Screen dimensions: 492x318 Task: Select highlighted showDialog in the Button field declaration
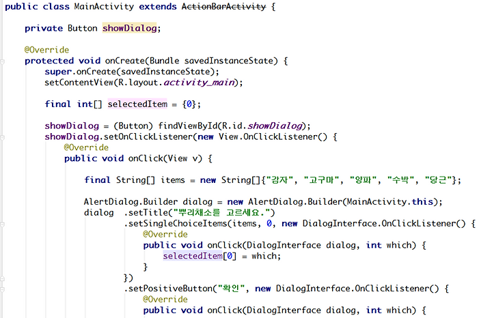(x=129, y=28)
